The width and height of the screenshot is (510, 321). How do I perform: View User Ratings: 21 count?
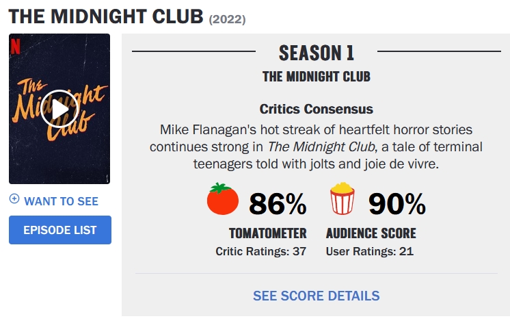[369, 251]
